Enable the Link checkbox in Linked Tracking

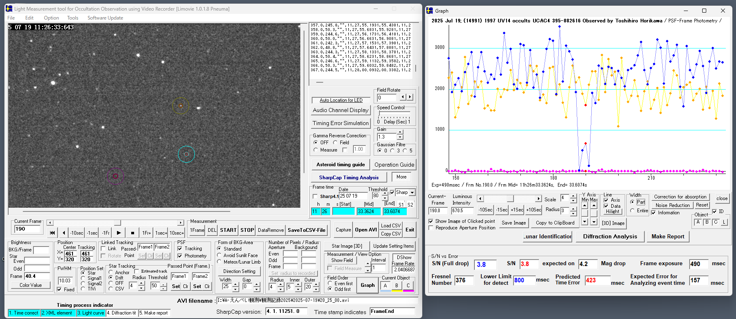[x=104, y=249]
